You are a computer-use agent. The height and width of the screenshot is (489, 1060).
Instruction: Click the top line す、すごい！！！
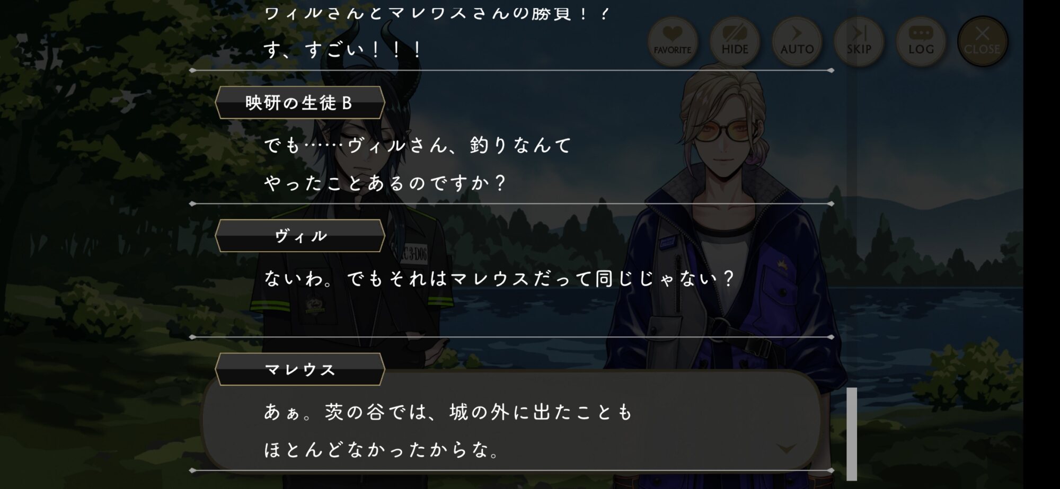click(x=343, y=50)
